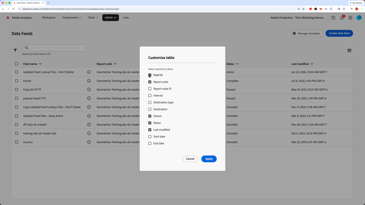Open the notifications bell icon
Image resolution: width=365 pixels, height=205 pixels.
(342, 18)
